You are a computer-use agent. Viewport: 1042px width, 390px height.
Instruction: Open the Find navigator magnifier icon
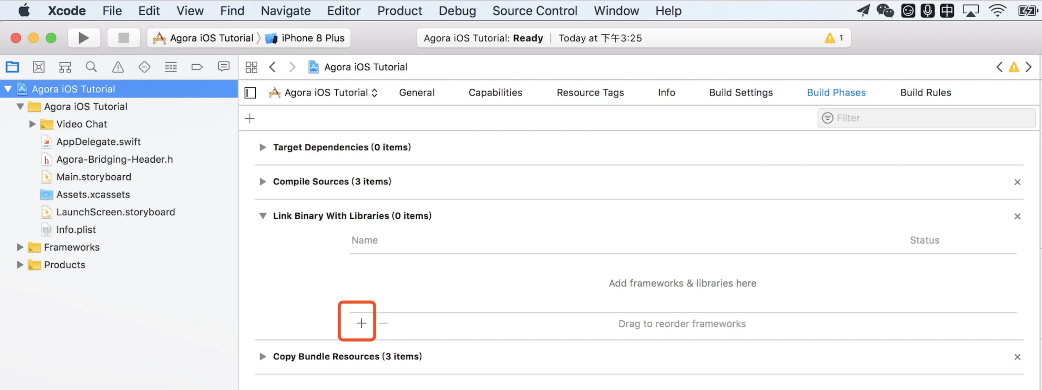point(91,67)
